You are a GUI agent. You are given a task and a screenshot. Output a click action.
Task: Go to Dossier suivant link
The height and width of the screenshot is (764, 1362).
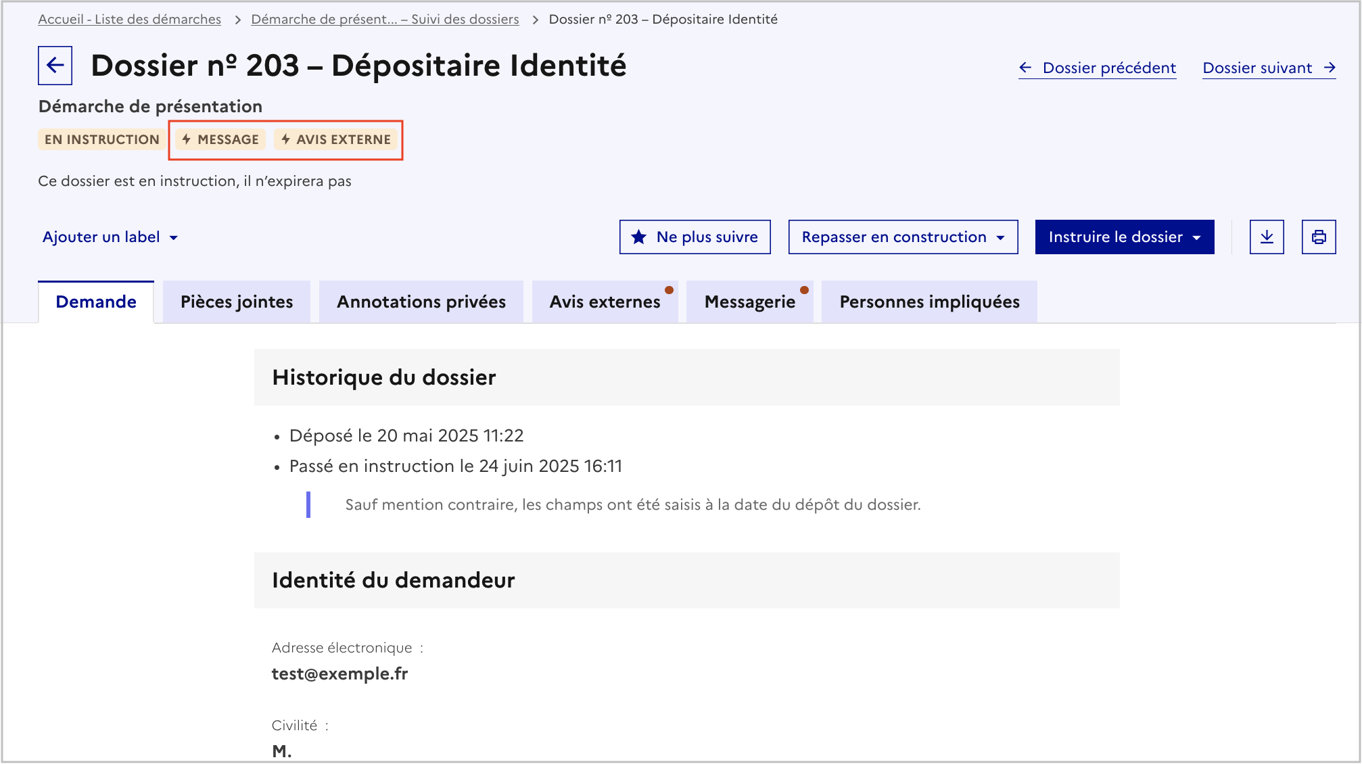pyautogui.click(x=1269, y=68)
